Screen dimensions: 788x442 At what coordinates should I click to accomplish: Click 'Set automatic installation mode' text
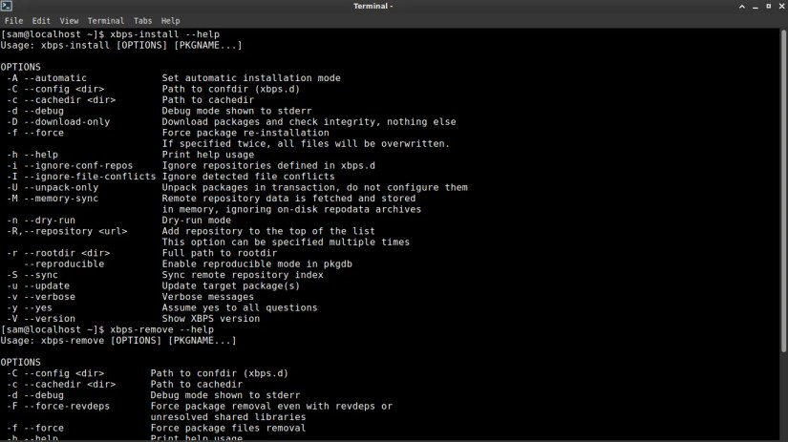point(251,78)
